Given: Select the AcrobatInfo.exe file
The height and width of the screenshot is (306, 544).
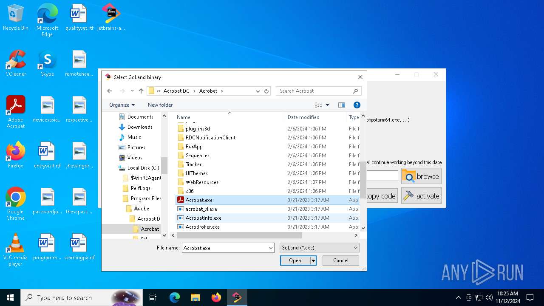Looking at the screenshot, I should 199,218.
